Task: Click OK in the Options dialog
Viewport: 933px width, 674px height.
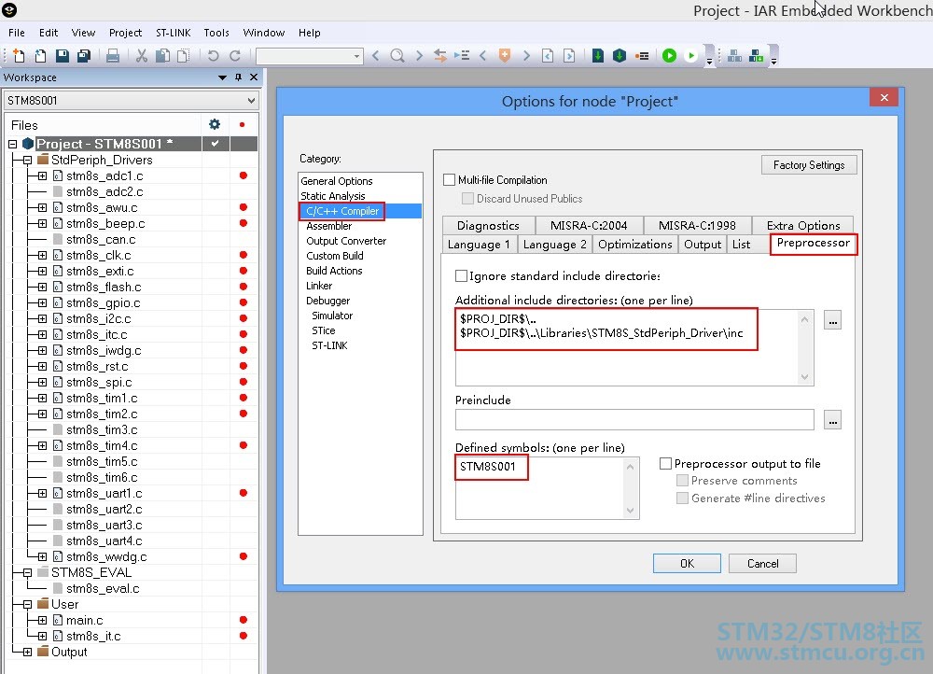Action: tap(687, 563)
